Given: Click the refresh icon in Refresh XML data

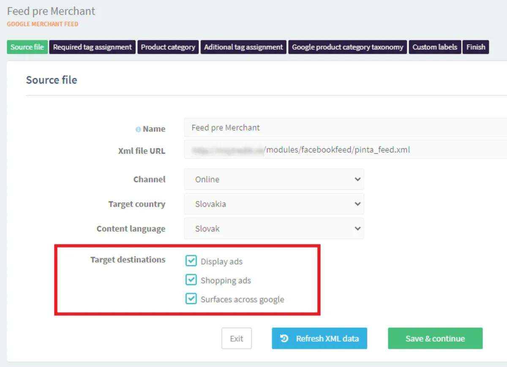Looking at the screenshot, I should tap(284, 338).
